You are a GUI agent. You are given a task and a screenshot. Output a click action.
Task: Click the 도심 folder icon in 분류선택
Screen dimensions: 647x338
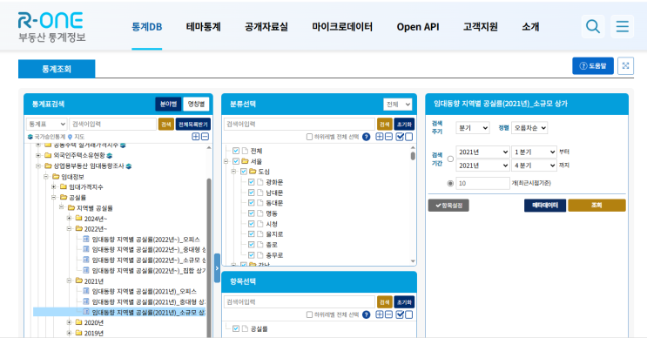(x=253, y=172)
